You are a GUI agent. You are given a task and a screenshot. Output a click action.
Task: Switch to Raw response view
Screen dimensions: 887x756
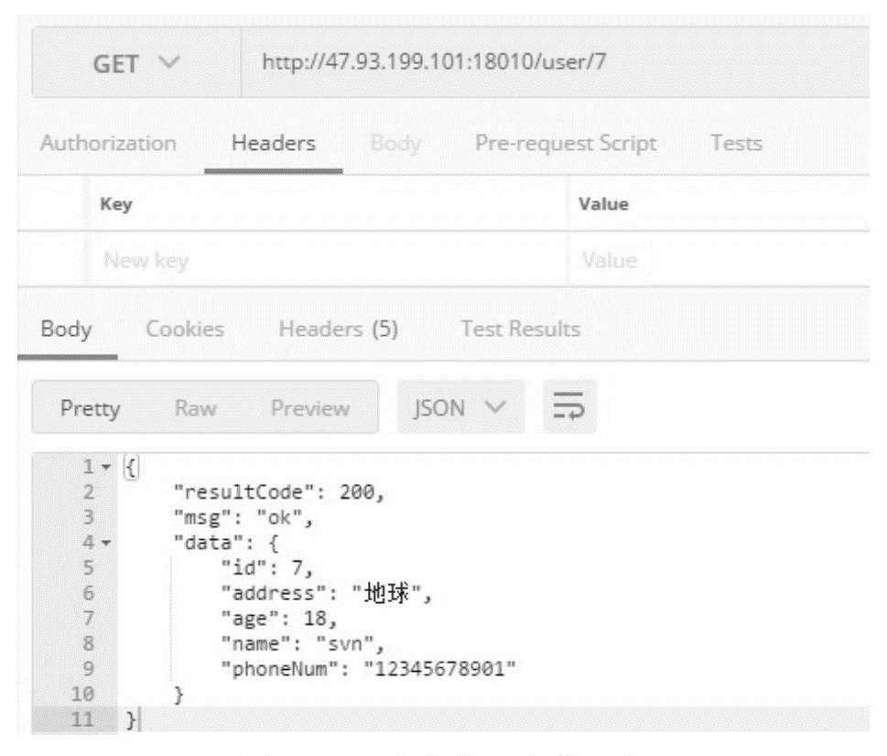point(194,407)
